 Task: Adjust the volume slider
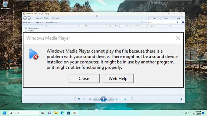(x=125, y=99)
